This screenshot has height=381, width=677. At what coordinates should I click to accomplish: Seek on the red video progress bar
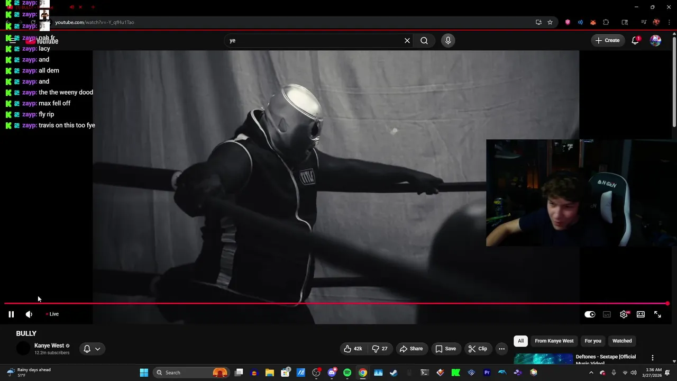point(336,304)
